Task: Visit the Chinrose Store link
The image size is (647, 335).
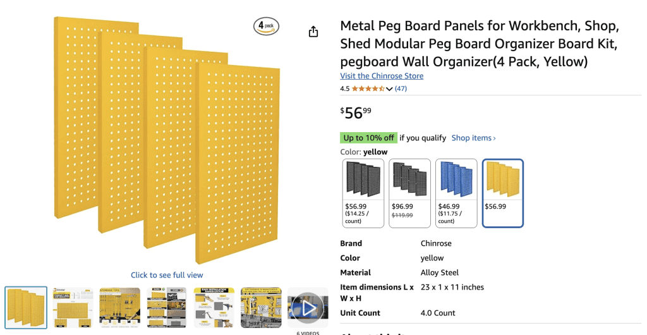Action: coord(382,76)
